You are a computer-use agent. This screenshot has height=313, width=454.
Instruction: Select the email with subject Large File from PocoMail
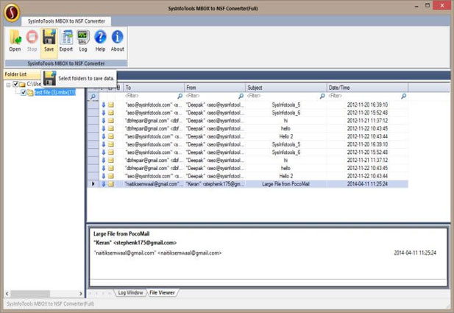point(248,183)
